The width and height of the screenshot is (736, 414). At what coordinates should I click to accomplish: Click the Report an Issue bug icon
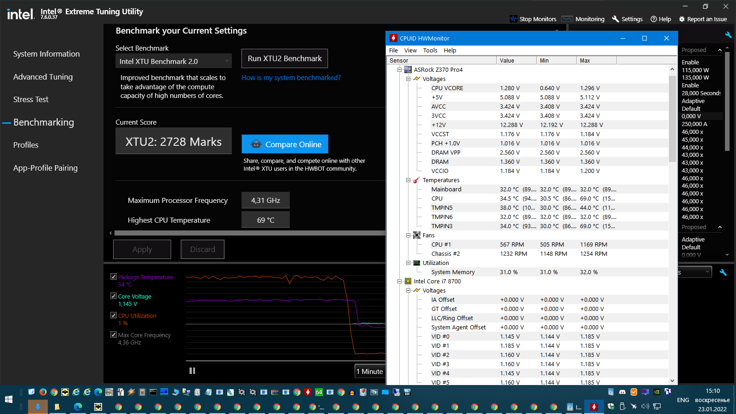pos(682,19)
